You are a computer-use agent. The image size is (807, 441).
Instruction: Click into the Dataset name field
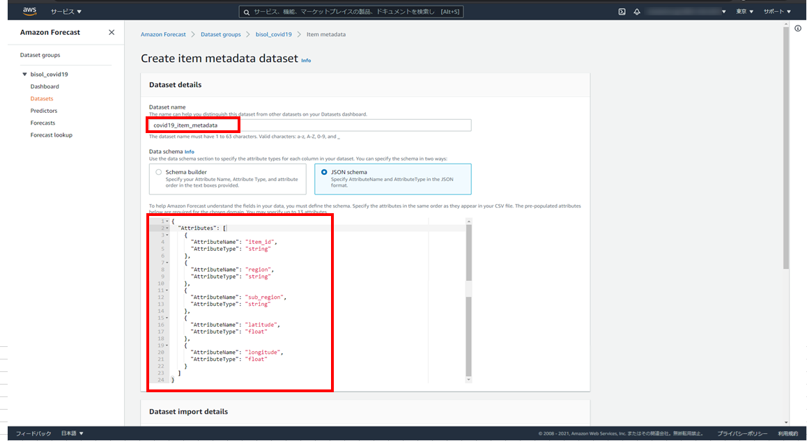pos(310,125)
